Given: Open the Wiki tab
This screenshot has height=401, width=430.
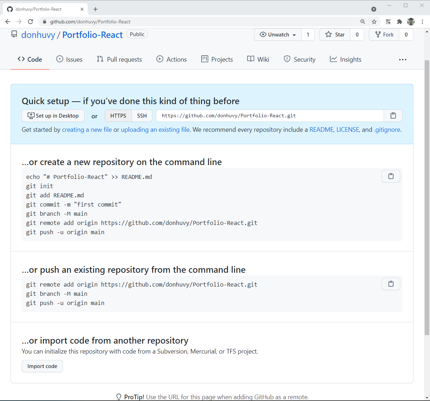Looking at the screenshot, I should (x=258, y=60).
